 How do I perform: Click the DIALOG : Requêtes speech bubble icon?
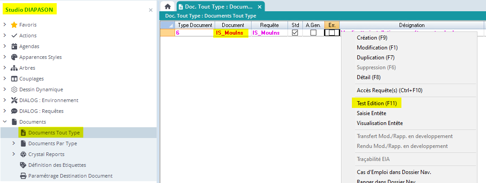point(14,111)
